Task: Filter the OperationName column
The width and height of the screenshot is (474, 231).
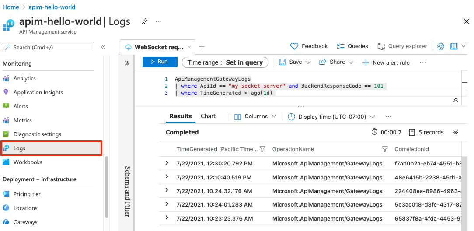Action: [x=385, y=149]
